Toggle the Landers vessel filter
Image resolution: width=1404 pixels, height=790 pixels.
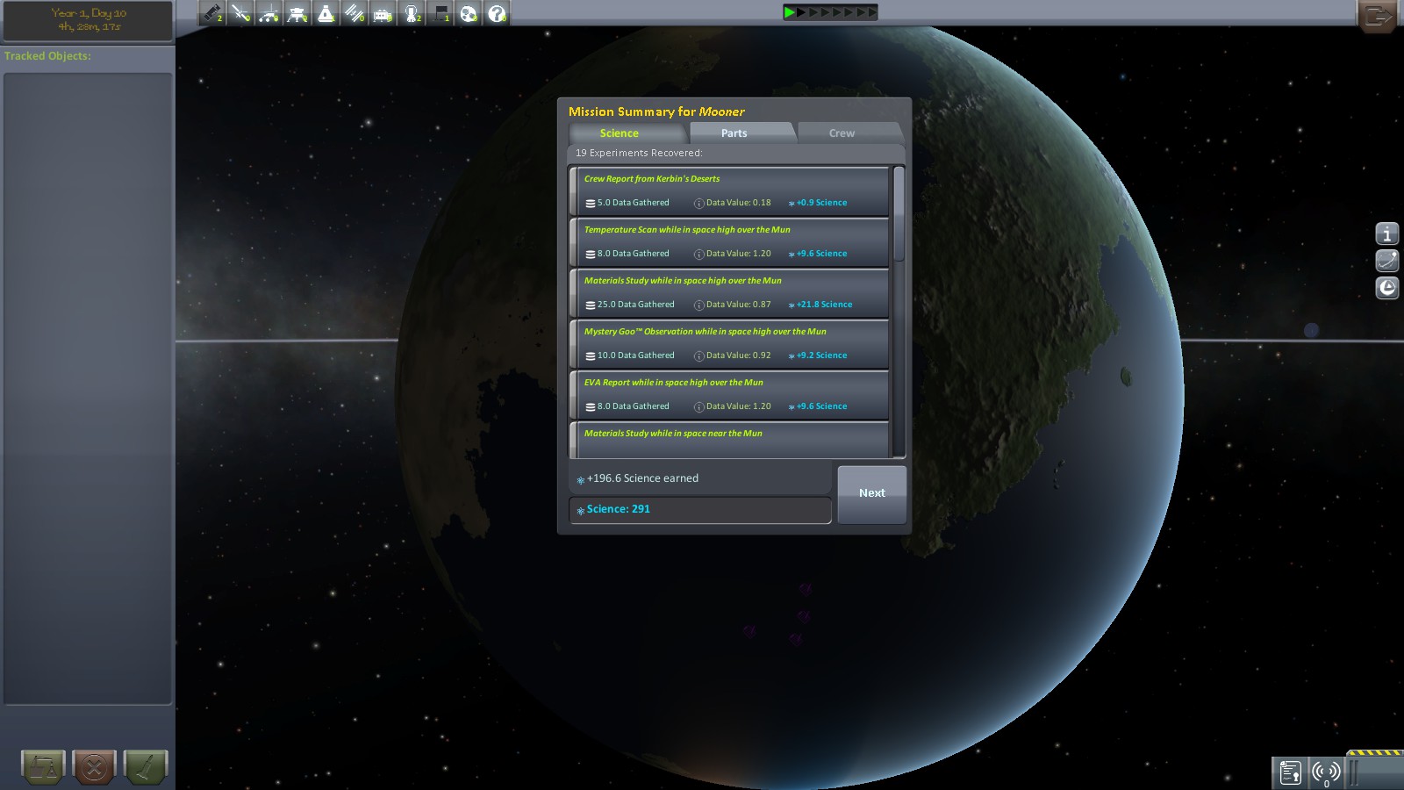pos(297,13)
